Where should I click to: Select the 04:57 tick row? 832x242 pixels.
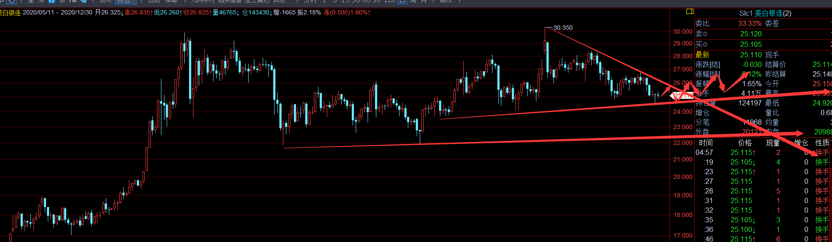click(763, 152)
